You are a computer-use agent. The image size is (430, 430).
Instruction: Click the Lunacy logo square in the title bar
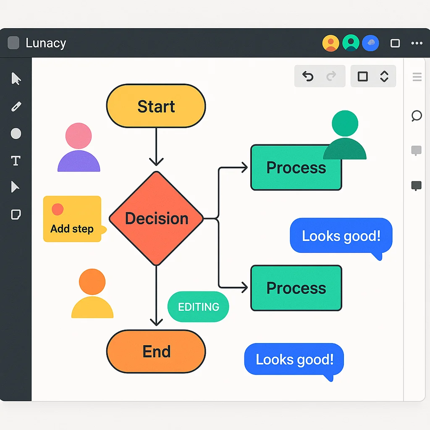[13, 42]
